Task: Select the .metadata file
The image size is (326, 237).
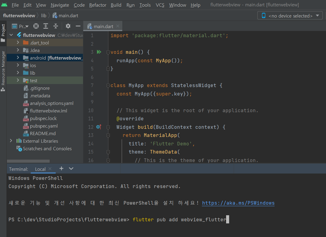Action: pyautogui.click(x=40, y=96)
